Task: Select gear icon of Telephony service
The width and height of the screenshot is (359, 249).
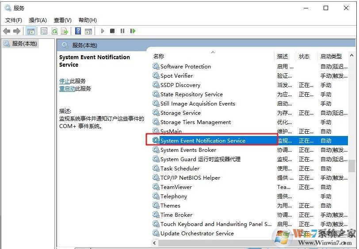Action: click(156, 196)
